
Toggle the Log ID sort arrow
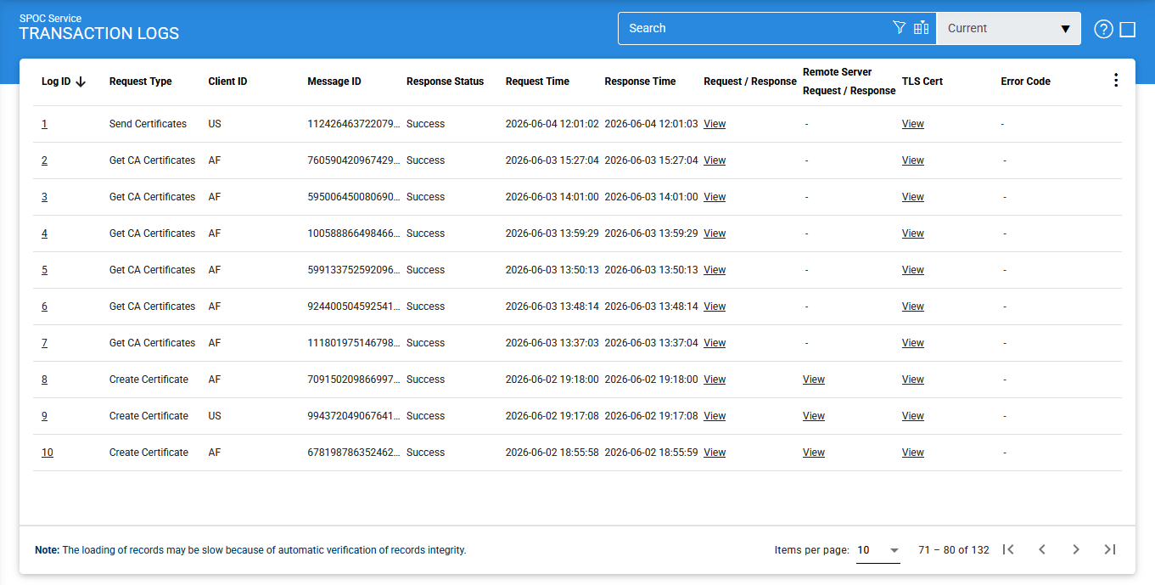tap(81, 82)
